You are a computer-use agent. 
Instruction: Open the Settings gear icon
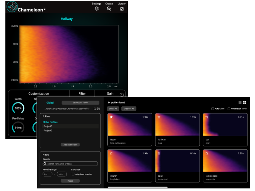[x=97, y=9]
